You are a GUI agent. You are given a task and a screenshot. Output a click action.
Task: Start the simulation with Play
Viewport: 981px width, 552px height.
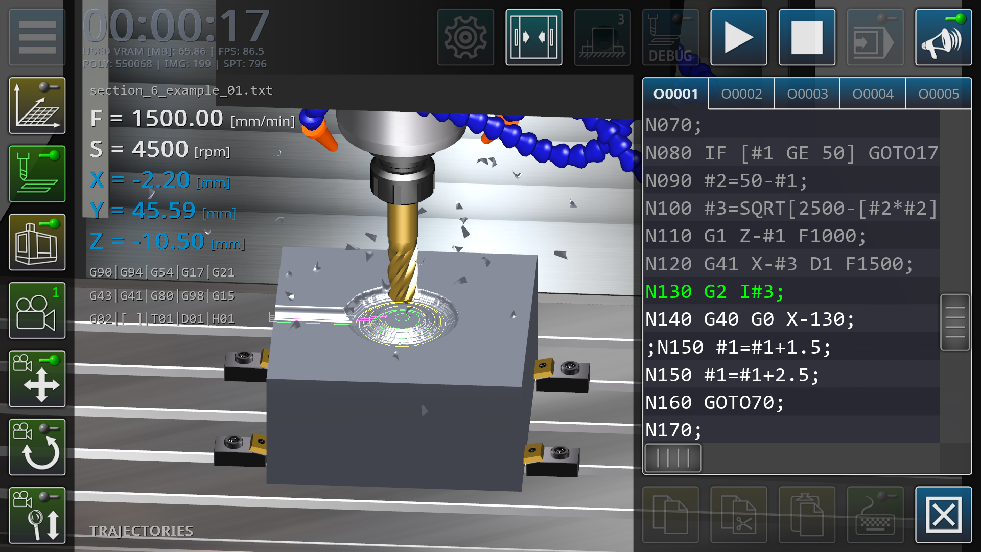(738, 37)
